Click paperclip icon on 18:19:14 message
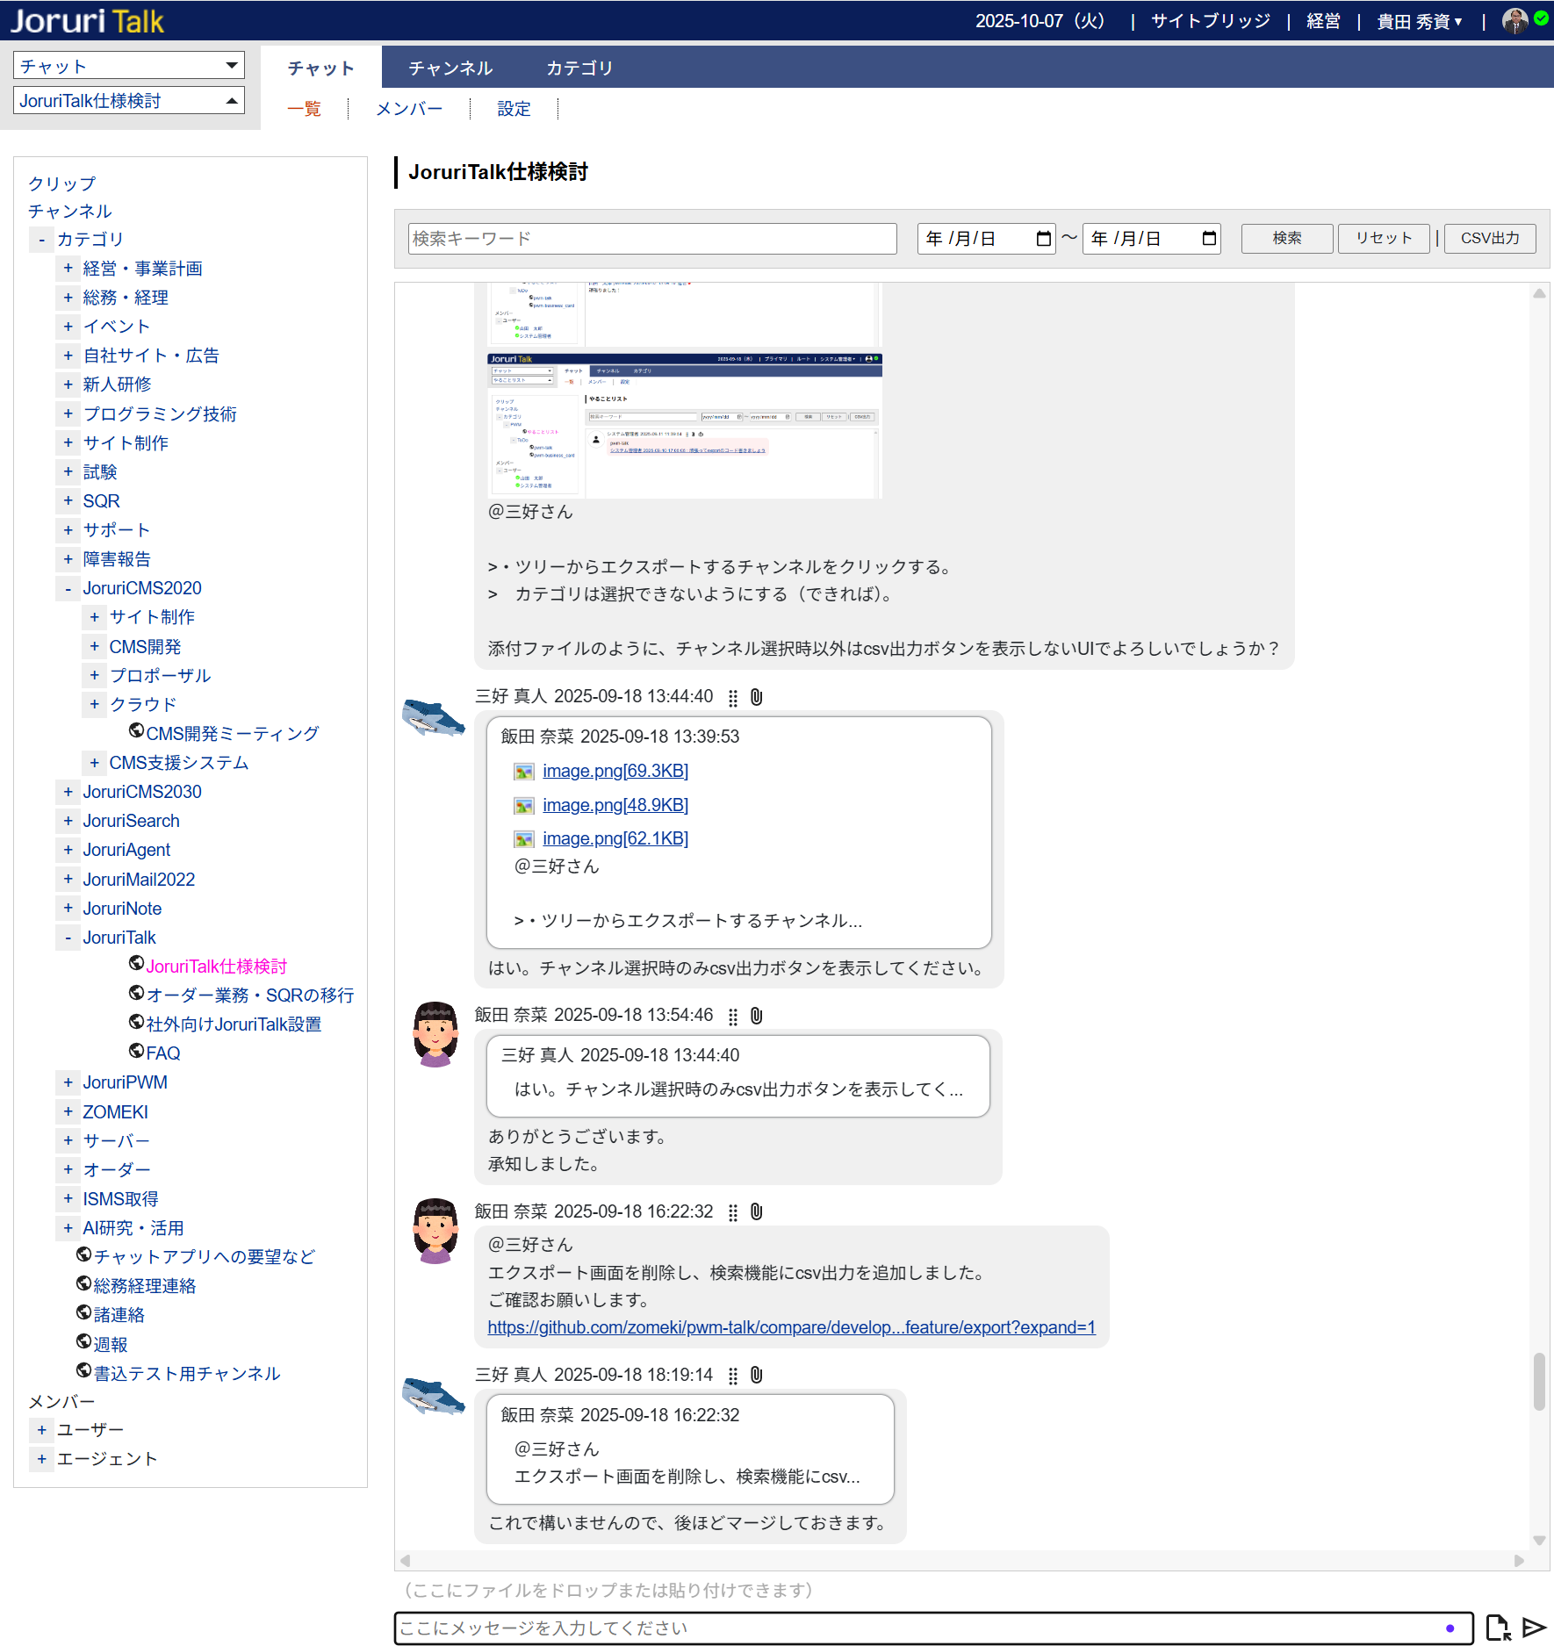Viewport: 1554px width, 1646px height. tap(757, 1376)
